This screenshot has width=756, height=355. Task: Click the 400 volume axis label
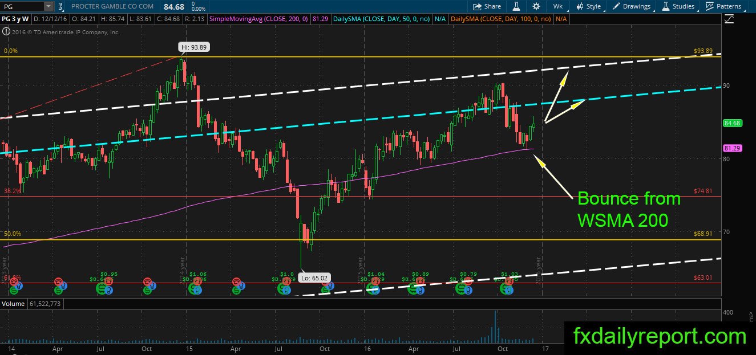728,313
